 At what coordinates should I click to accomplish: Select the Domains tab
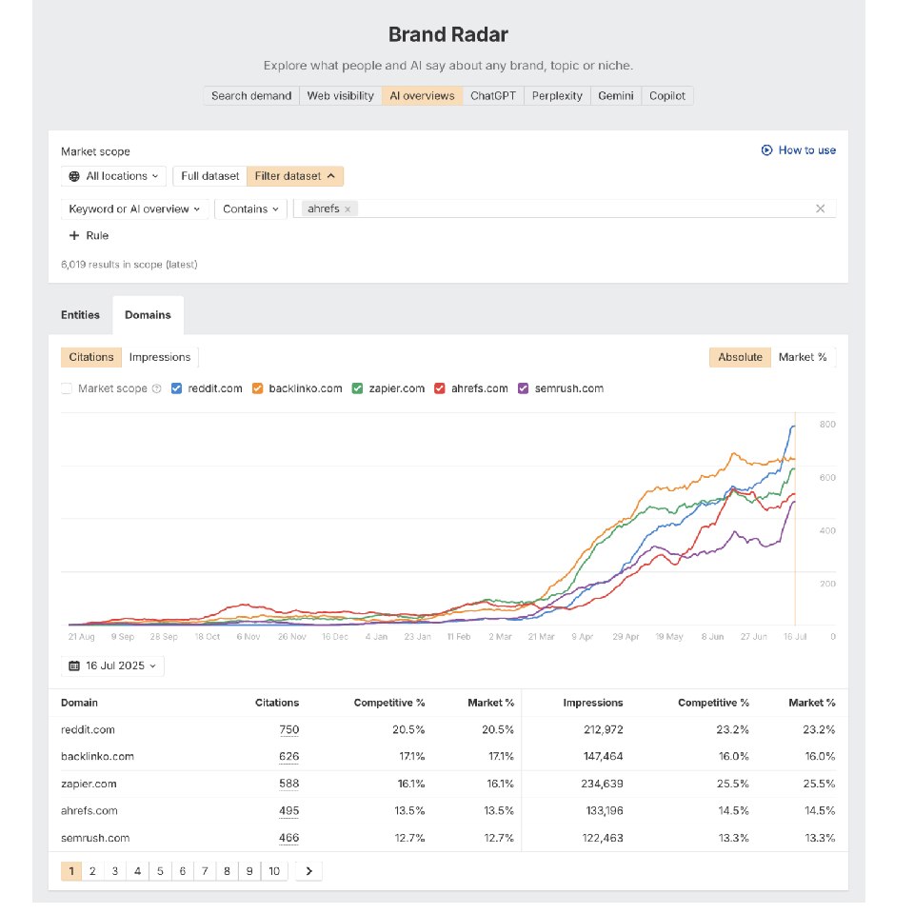(x=149, y=315)
